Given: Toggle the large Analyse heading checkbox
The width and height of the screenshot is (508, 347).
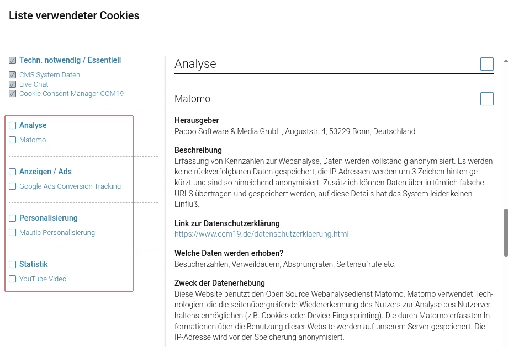Looking at the screenshot, I should [x=486, y=64].
